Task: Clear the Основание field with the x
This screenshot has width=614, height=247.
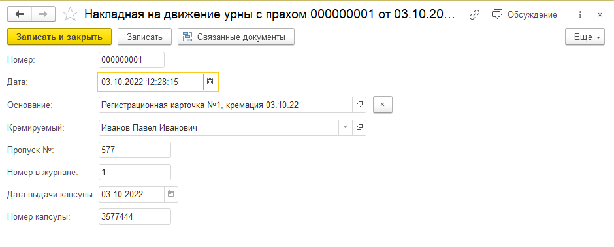Action: [x=383, y=105]
